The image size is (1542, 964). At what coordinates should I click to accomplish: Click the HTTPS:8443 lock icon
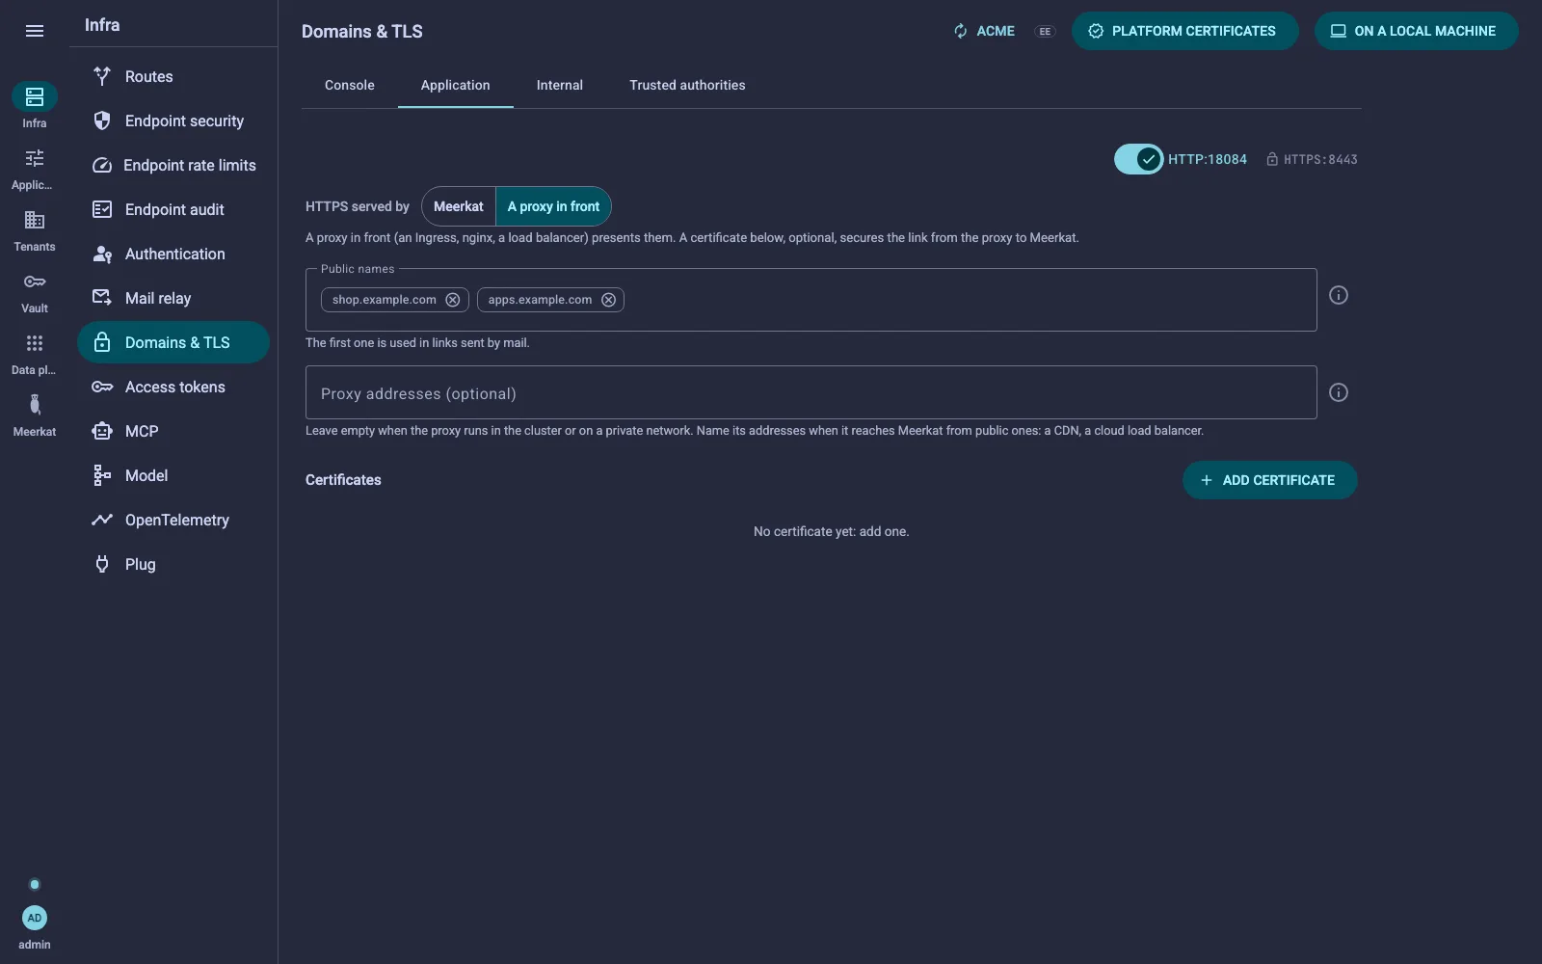(1272, 159)
